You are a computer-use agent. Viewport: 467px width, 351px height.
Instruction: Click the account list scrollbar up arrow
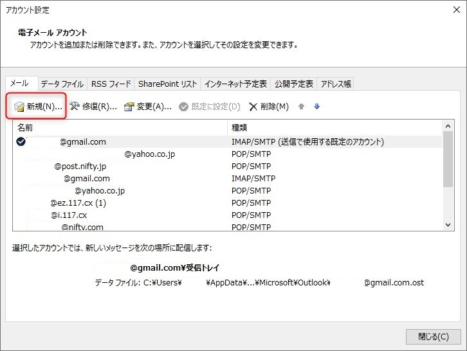[448, 127]
